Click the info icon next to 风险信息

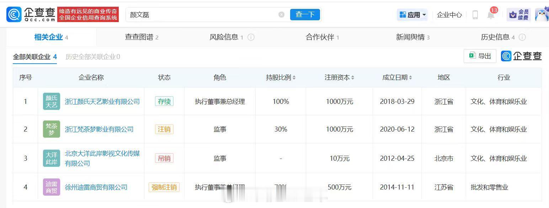pos(251,37)
